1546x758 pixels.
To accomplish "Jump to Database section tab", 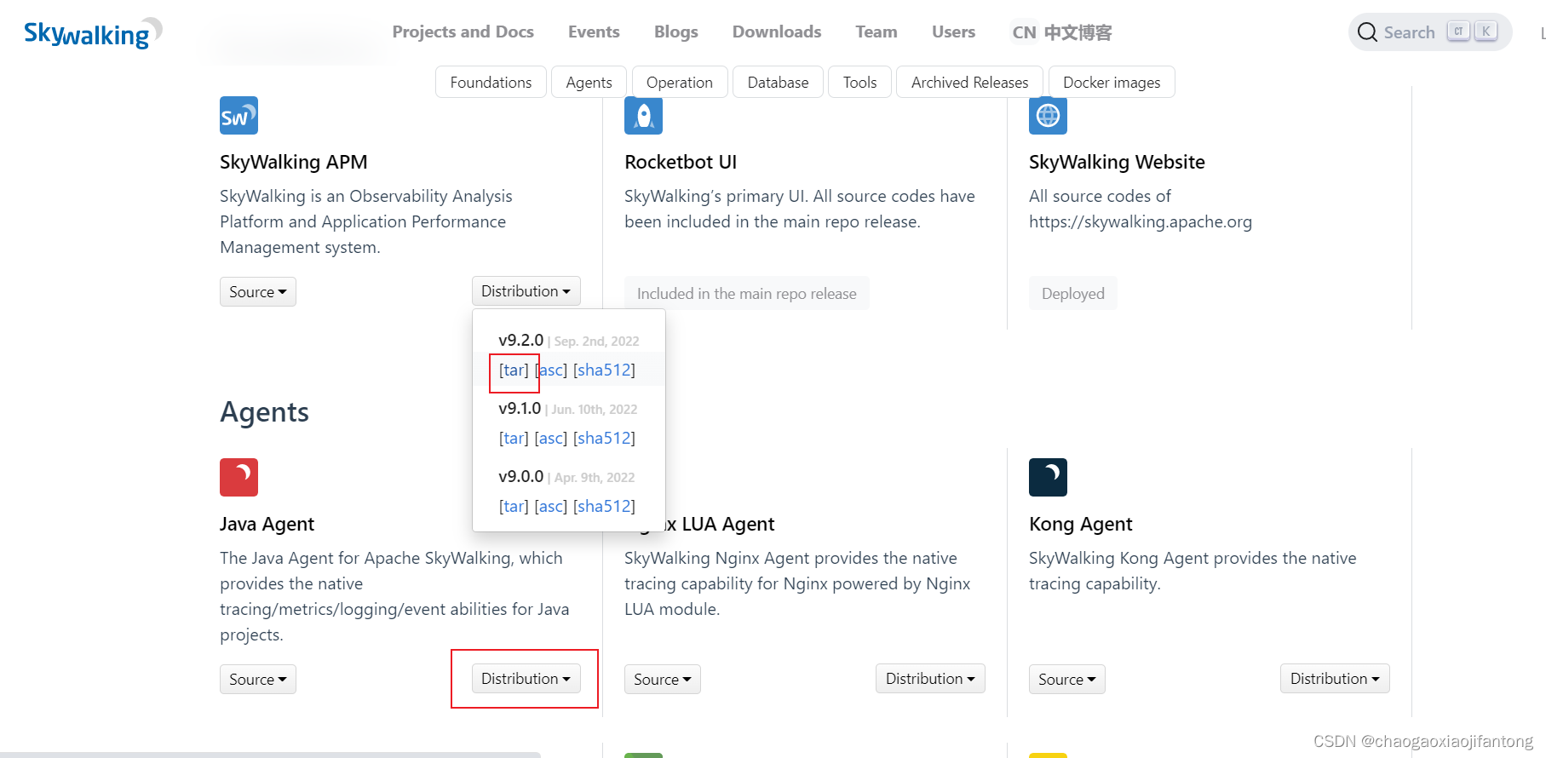I will [778, 82].
